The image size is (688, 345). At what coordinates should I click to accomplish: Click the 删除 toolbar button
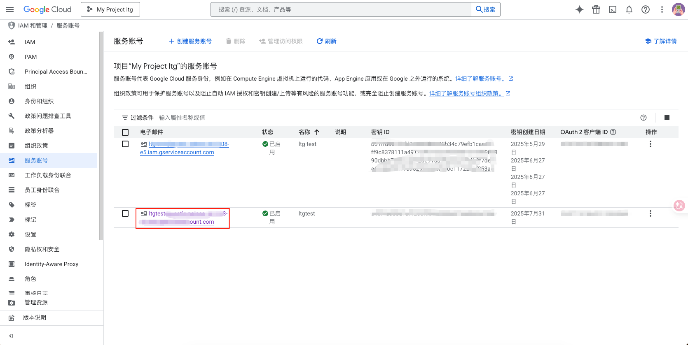236,41
